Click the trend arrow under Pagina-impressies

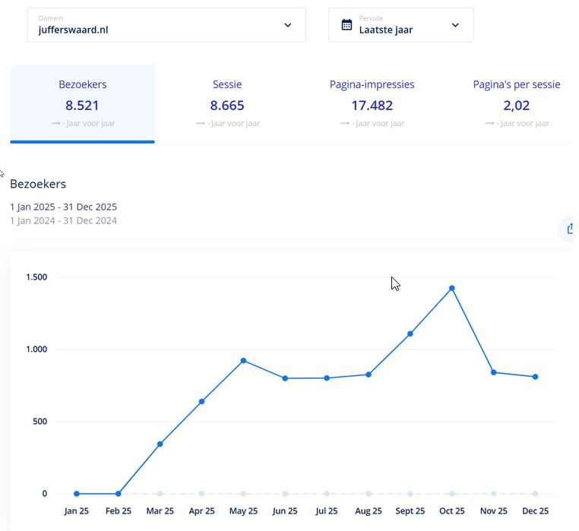pyautogui.click(x=345, y=123)
